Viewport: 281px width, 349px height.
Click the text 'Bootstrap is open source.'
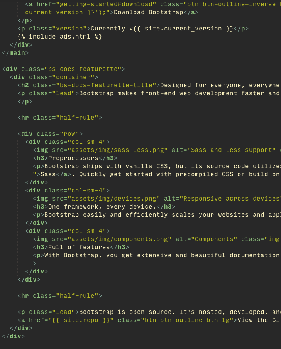click(x=127, y=312)
